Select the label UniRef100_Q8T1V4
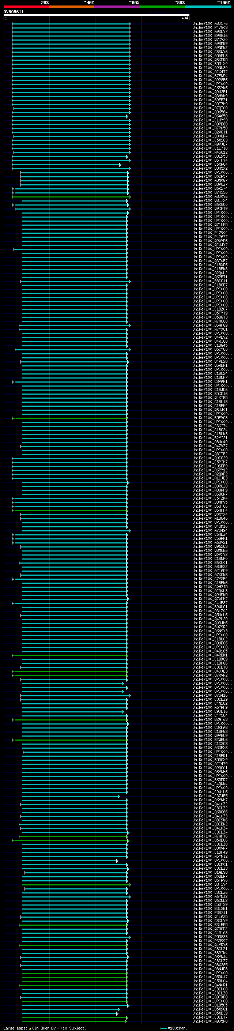The width and height of the screenshot is (234, 1031). tap(210, 884)
